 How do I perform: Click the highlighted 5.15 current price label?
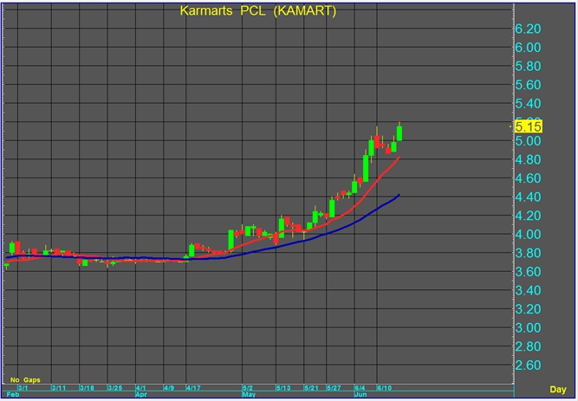point(529,126)
